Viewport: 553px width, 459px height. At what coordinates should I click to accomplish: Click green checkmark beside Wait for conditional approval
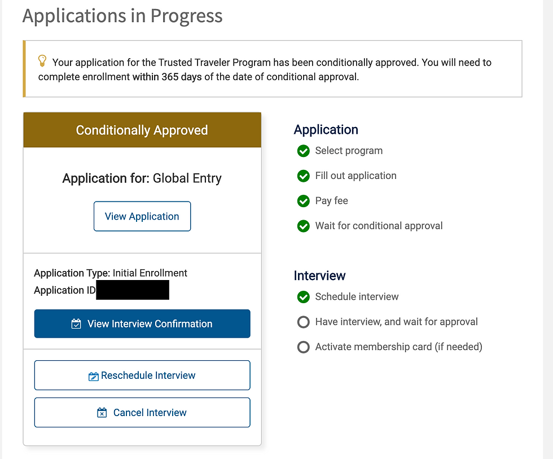304,226
